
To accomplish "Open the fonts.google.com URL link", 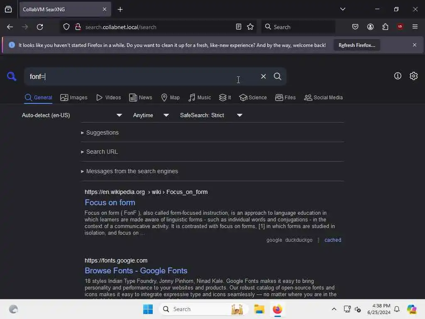I will [116, 261].
